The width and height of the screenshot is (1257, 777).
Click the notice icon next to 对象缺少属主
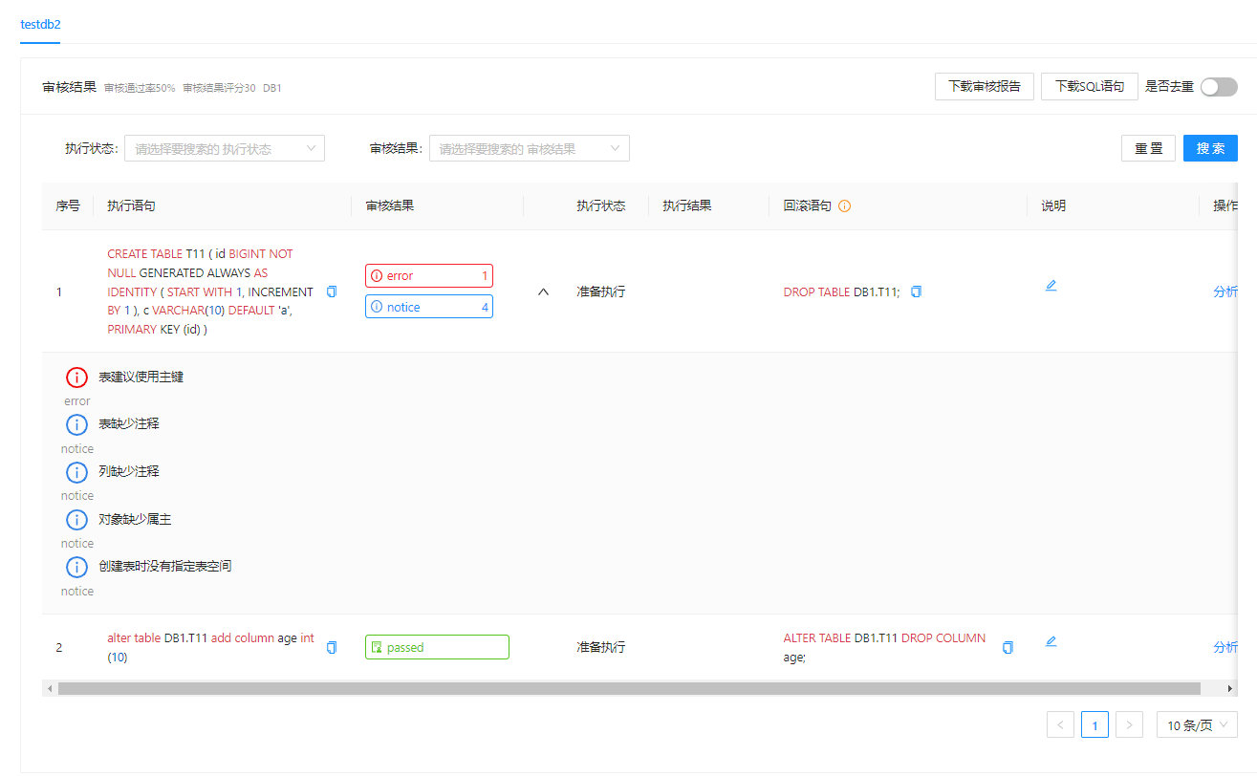76,520
